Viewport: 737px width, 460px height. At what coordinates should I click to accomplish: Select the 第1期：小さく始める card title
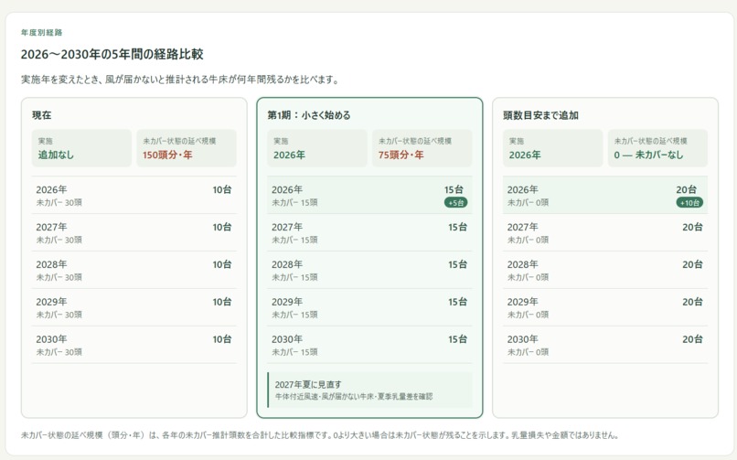tap(309, 115)
